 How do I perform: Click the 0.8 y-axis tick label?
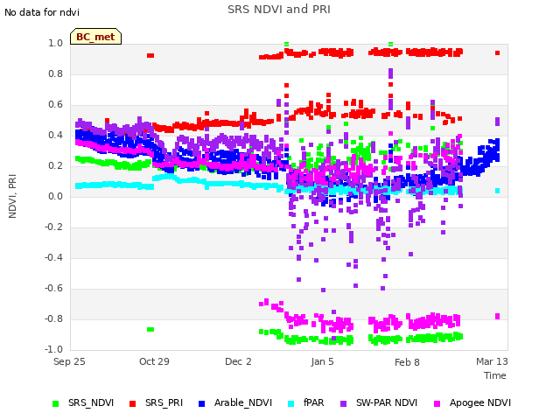tap(55, 73)
